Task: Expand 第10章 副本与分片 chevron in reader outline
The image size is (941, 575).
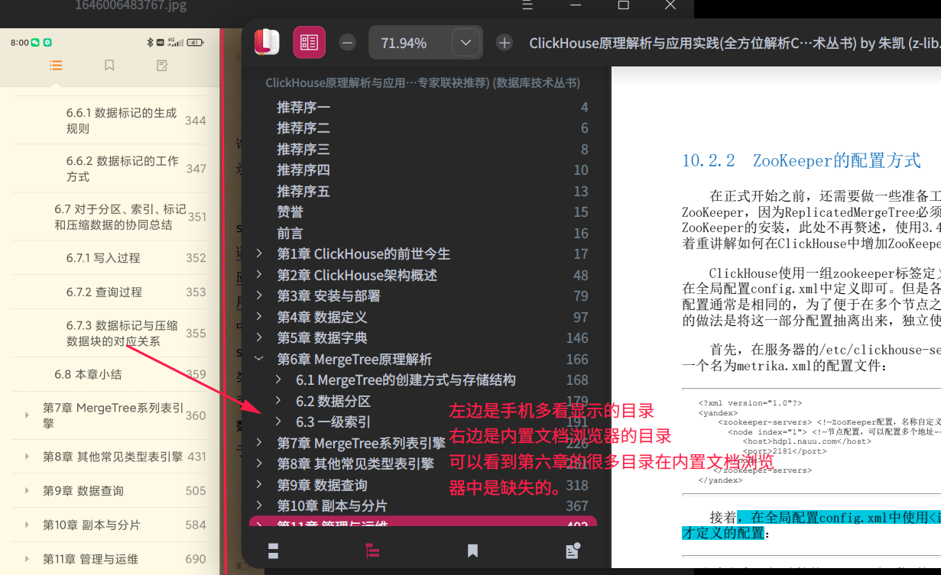Action: click(x=260, y=506)
